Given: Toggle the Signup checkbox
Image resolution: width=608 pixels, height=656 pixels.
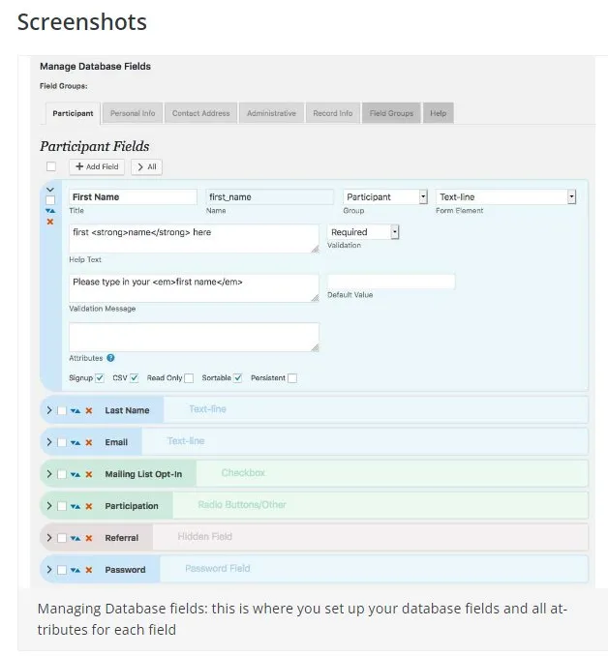Looking at the screenshot, I should pos(100,378).
